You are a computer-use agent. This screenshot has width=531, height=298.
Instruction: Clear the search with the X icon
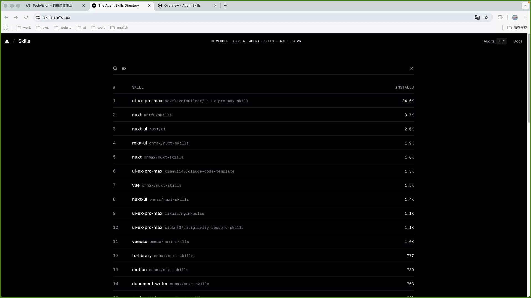[x=412, y=68]
